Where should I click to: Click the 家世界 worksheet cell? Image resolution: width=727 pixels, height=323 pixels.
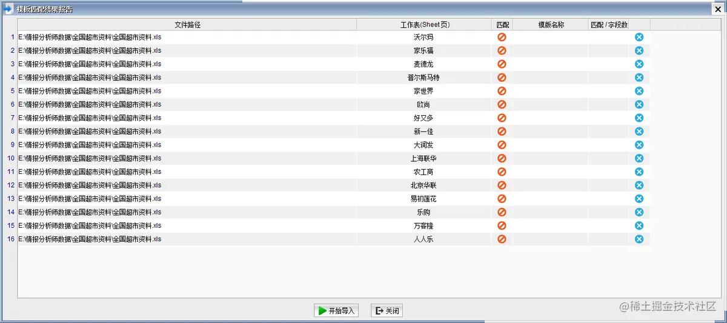pos(424,91)
